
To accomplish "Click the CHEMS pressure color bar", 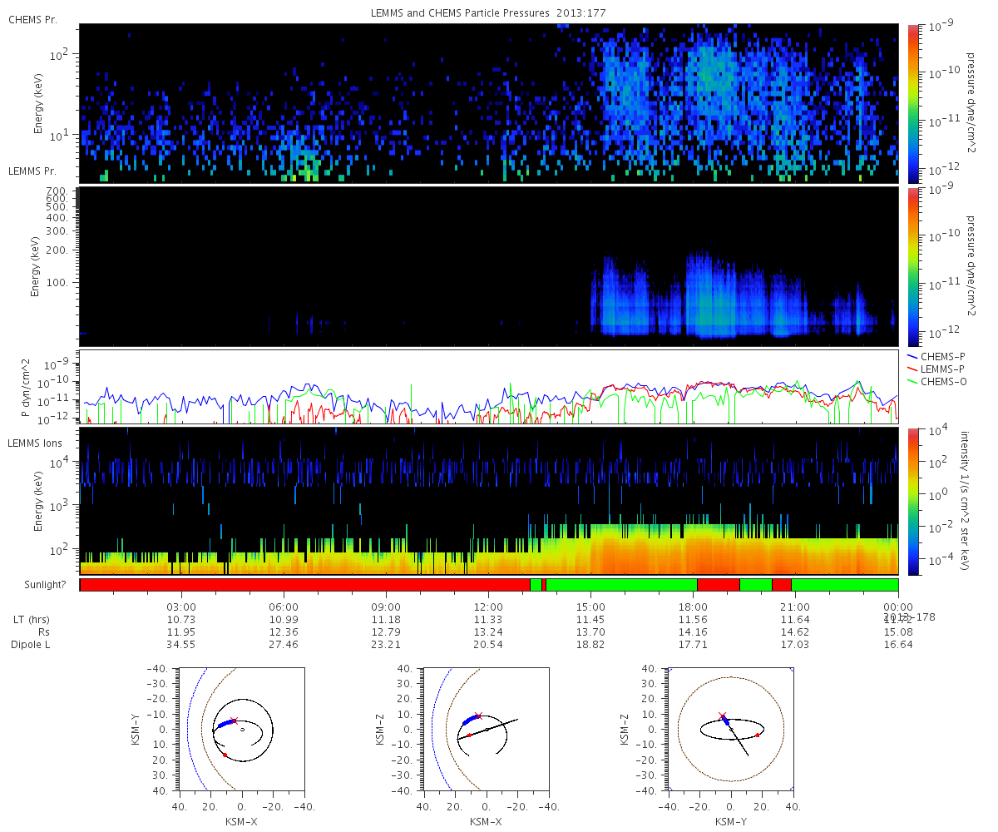I will 912,104.
